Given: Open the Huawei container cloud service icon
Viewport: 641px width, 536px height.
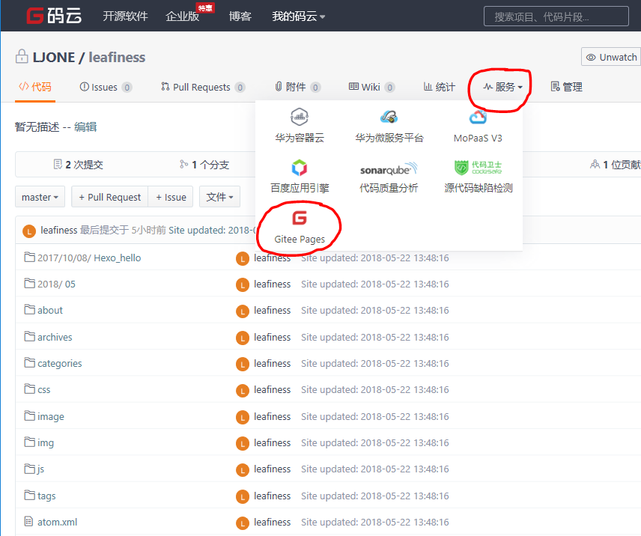Looking at the screenshot, I should 300,118.
